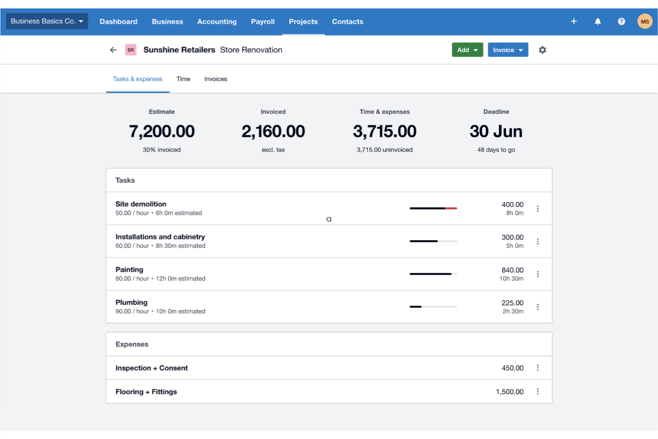Open the kebab menu for Site demolition
Screen dimensions: 658x439
538,208
